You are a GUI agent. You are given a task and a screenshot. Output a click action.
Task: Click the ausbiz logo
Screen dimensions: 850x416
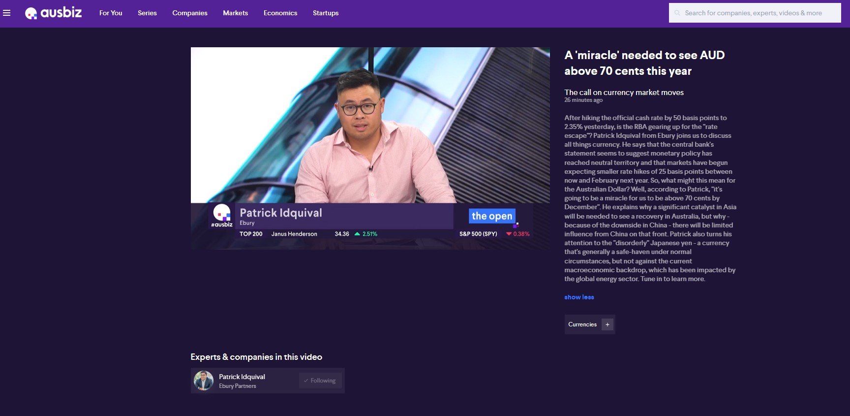54,13
